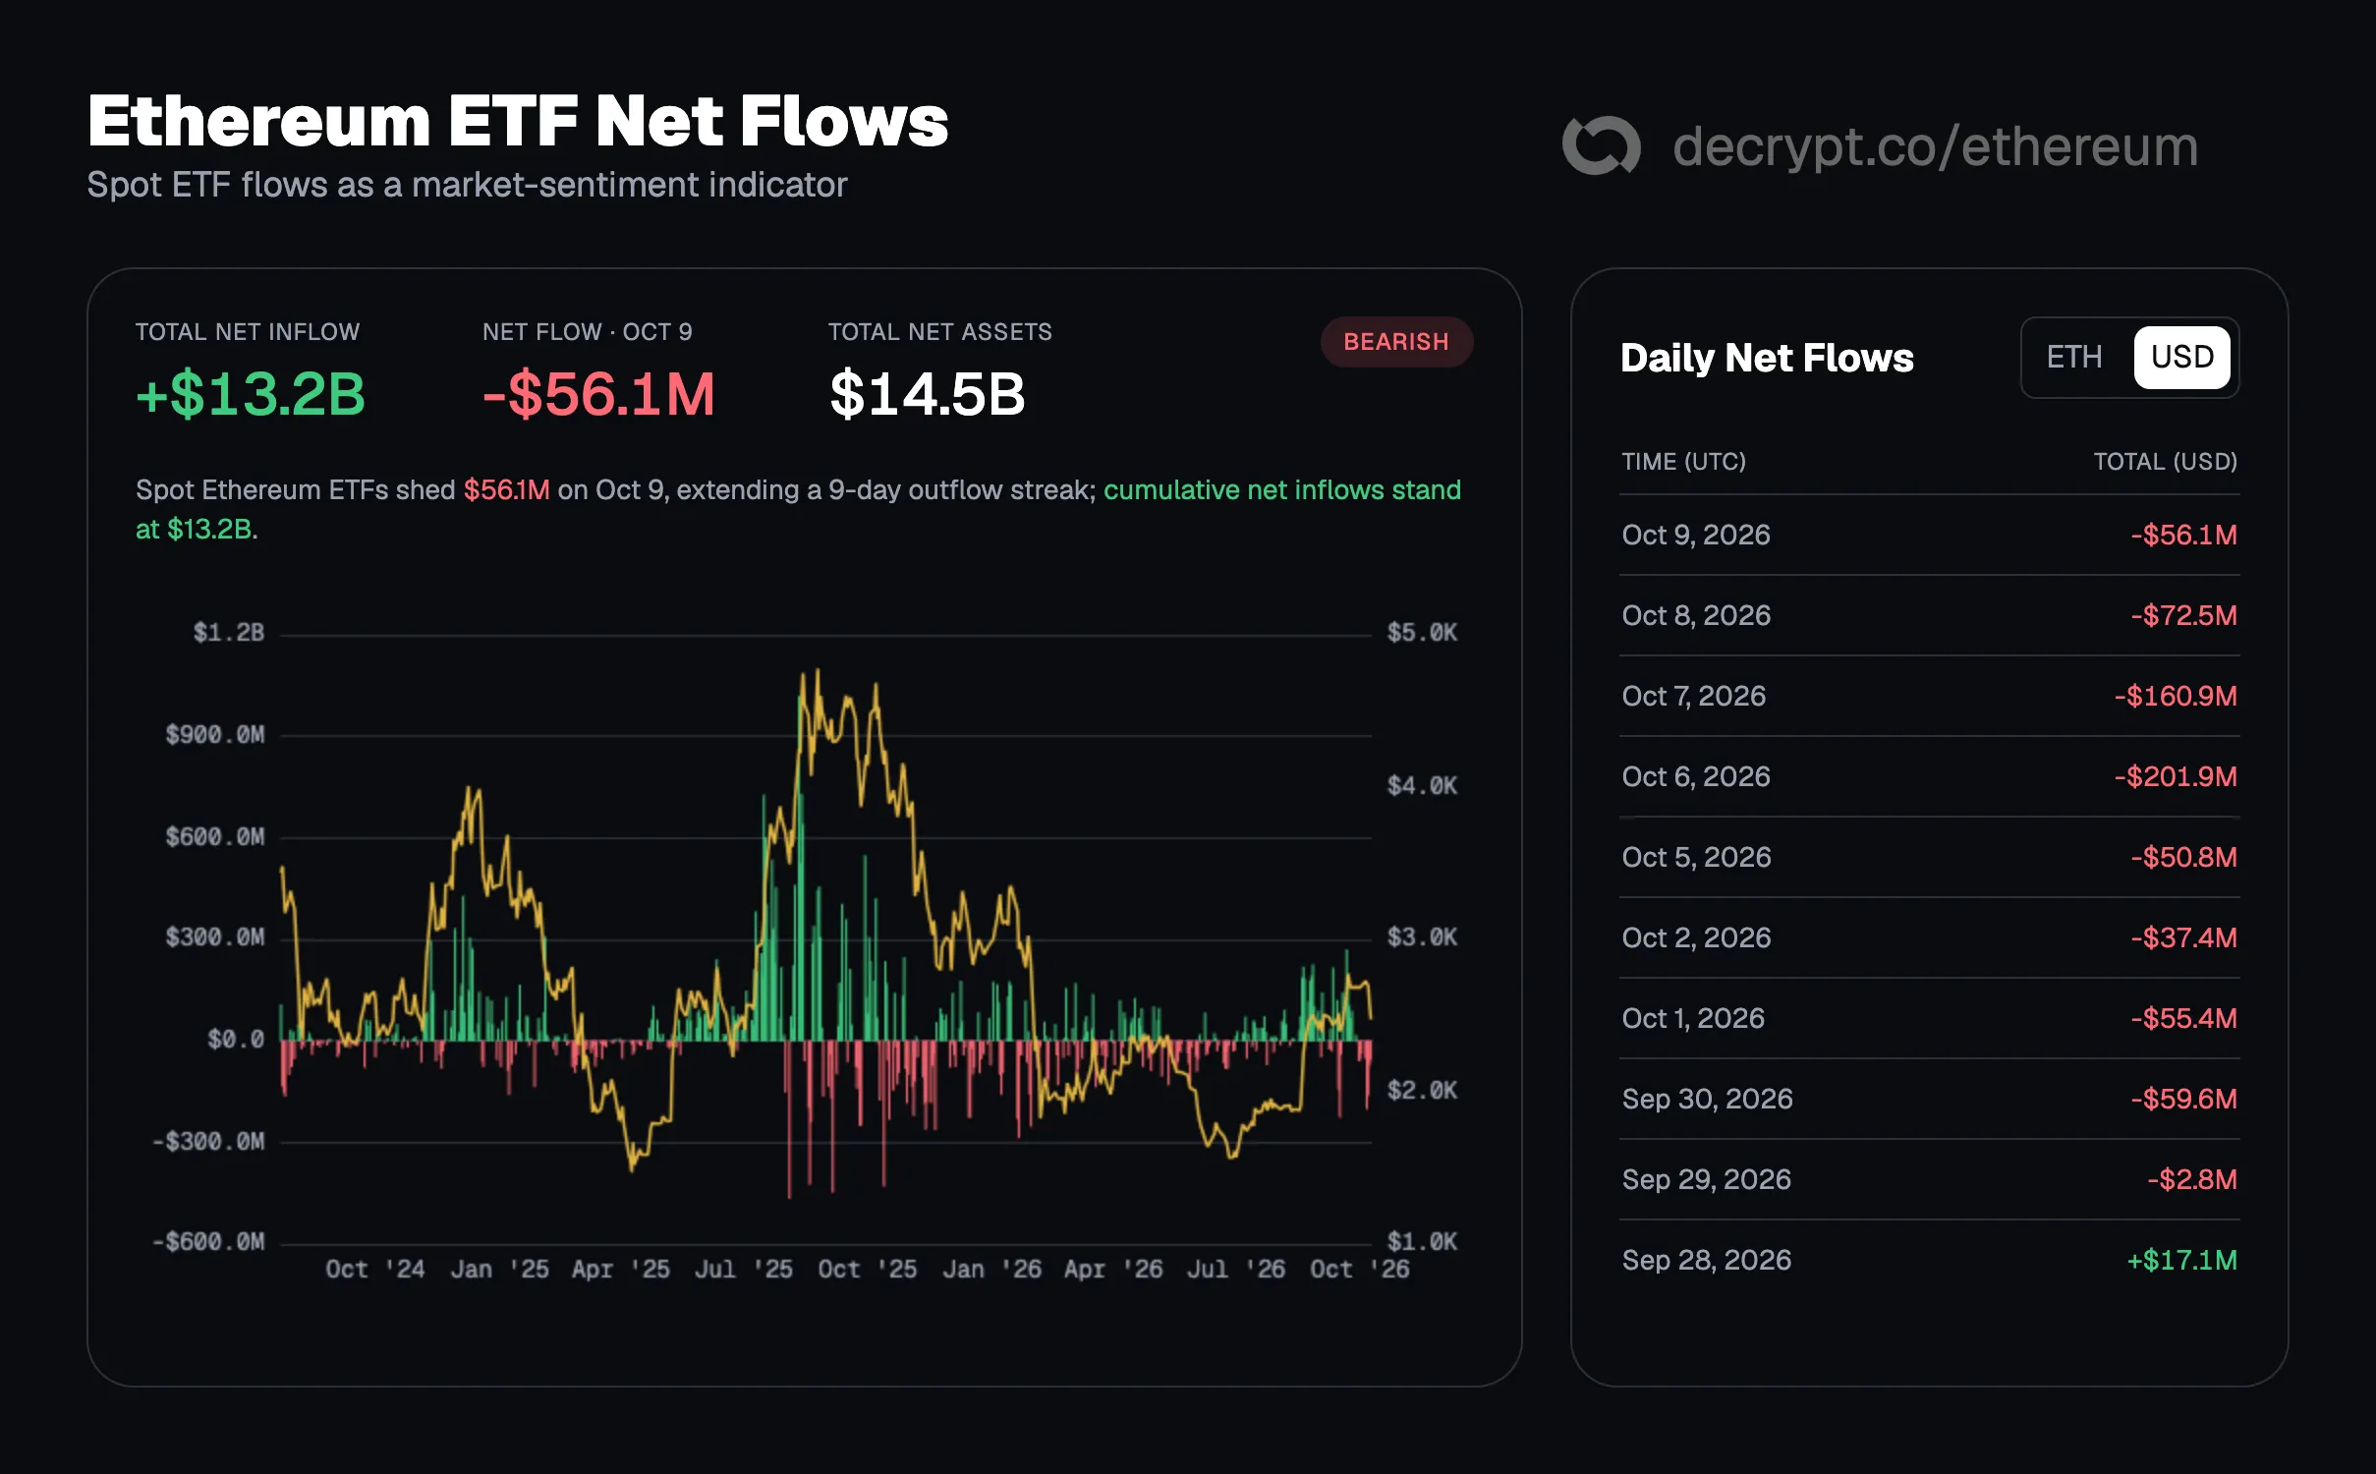This screenshot has width=2376, height=1474.
Task: Click the Ethereum ETF Net Flows title
Action: (x=518, y=121)
